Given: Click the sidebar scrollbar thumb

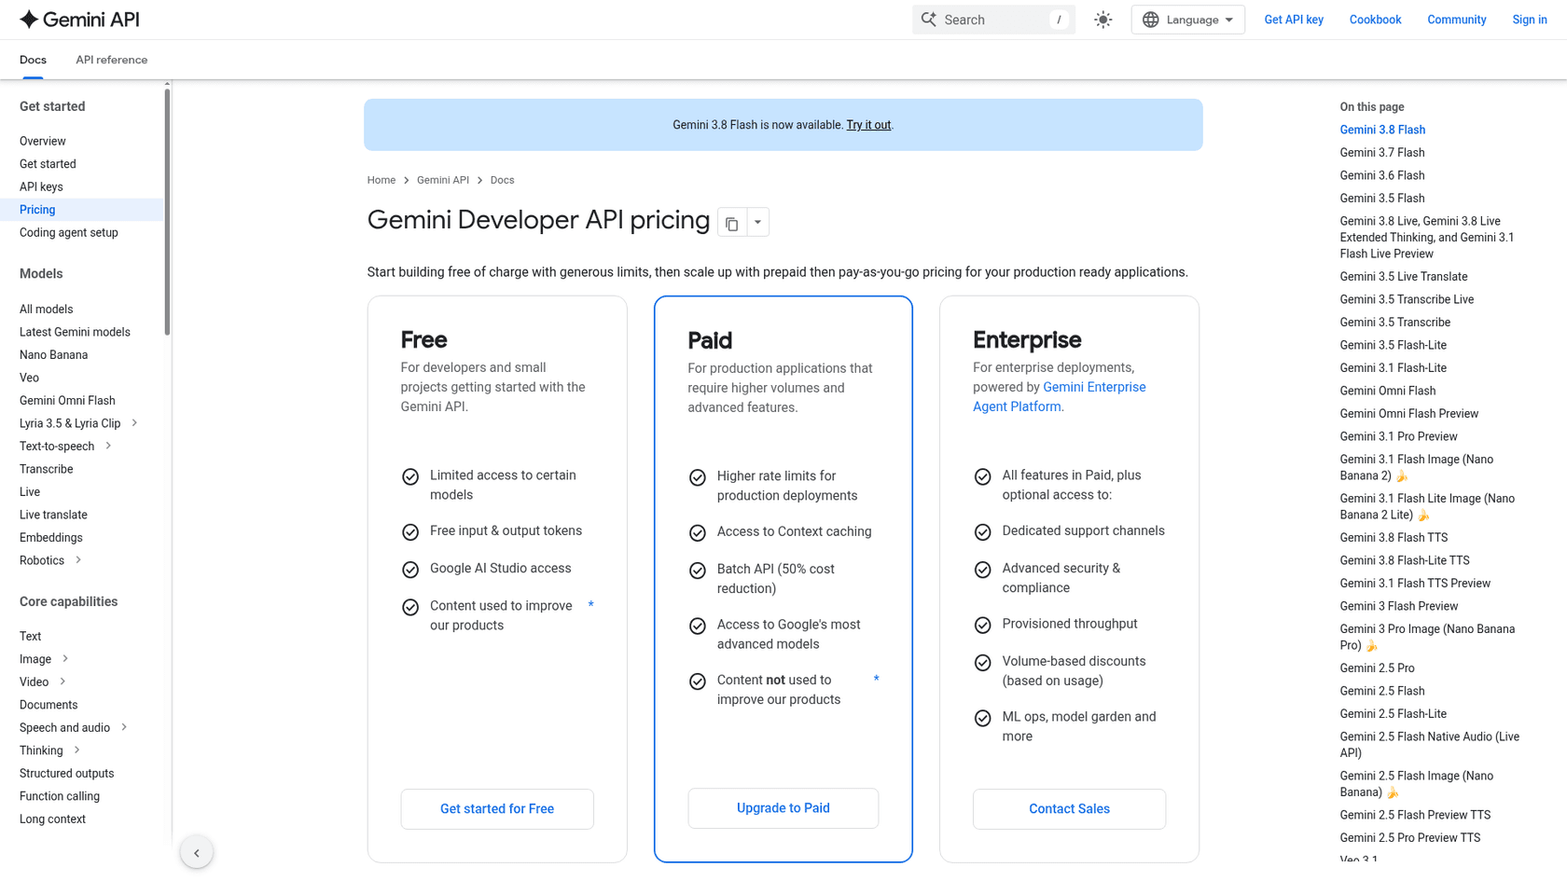Looking at the screenshot, I should (167, 211).
